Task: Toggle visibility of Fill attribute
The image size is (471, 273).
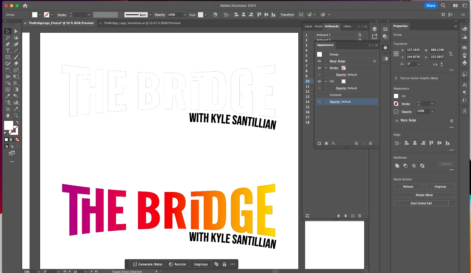Action: pyautogui.click(x=320, y=82)
